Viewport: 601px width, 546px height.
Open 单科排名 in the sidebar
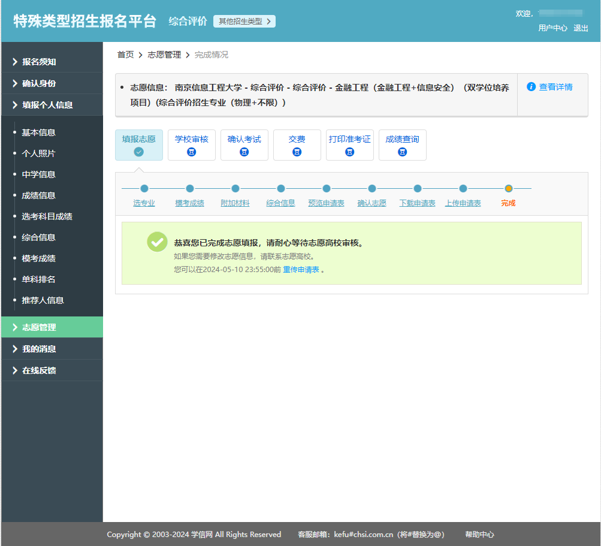(39, 279)
